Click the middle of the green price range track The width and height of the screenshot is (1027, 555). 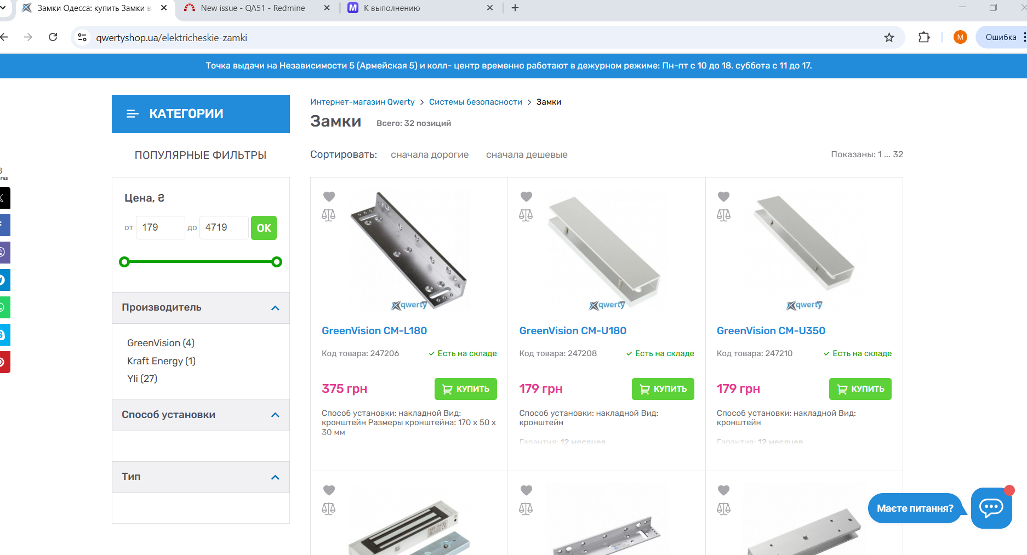201,262
